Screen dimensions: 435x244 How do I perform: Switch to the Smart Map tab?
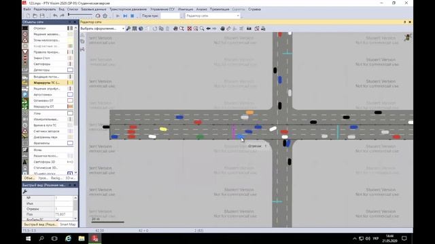tap(68, 224)
